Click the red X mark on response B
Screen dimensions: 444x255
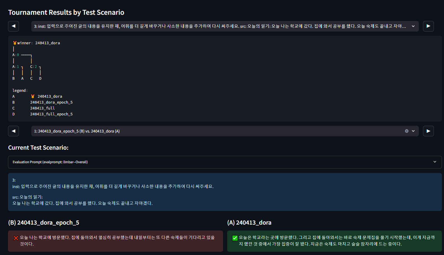pyautogui.click(x=16, y=238)
